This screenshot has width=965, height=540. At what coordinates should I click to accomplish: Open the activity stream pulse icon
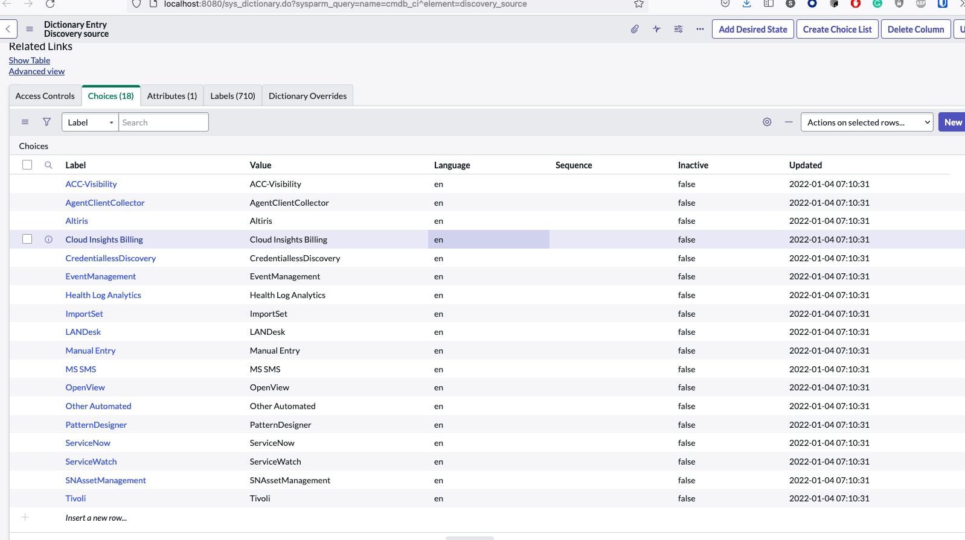click(656, 29)
